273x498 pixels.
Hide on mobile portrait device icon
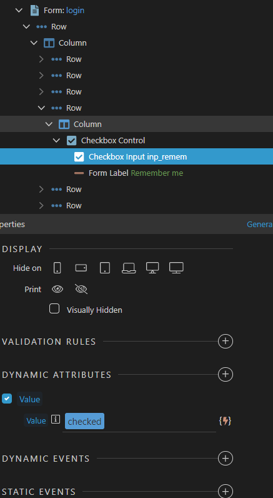point(57,268)
